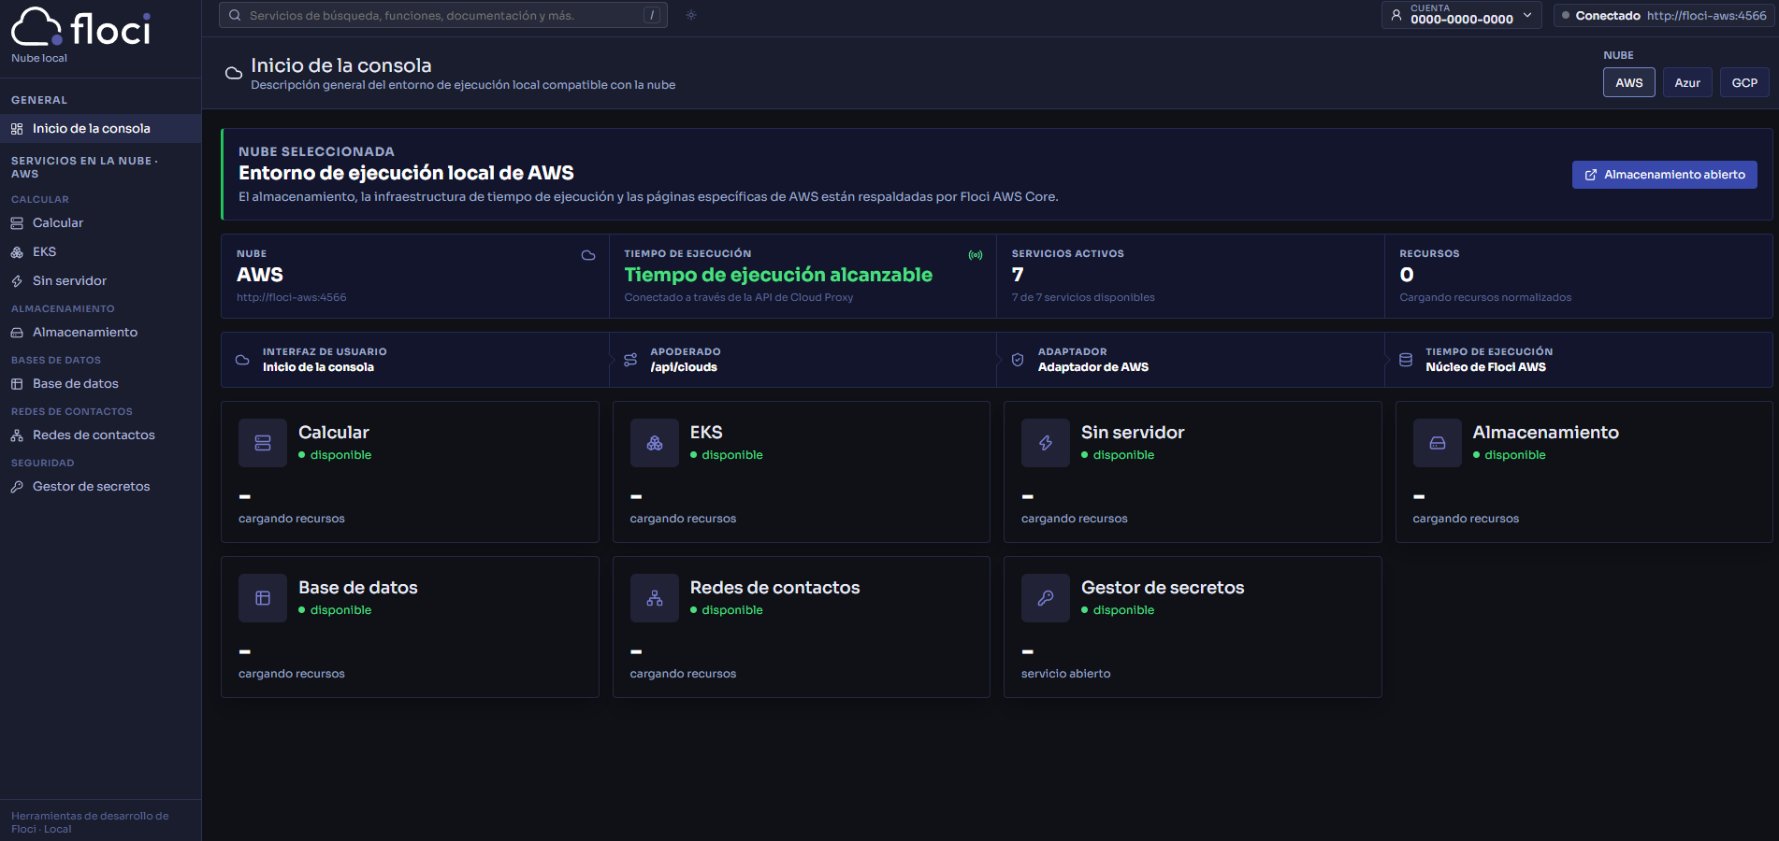Viewport: 1779px width, 841px height.
Task: Open the Gestor de secretos service card
Action: [1193, 627]
